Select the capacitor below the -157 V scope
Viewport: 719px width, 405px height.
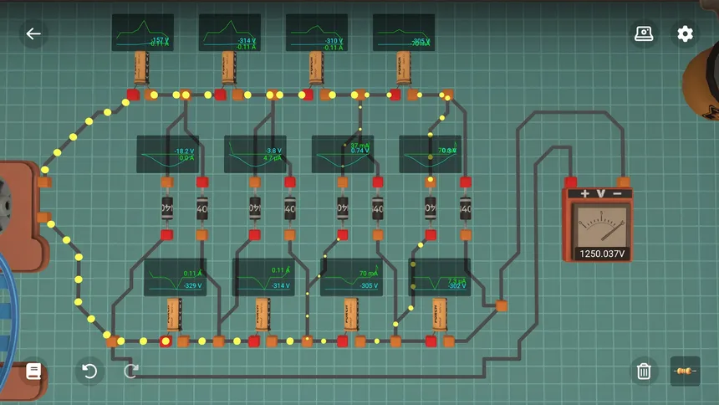141,69
